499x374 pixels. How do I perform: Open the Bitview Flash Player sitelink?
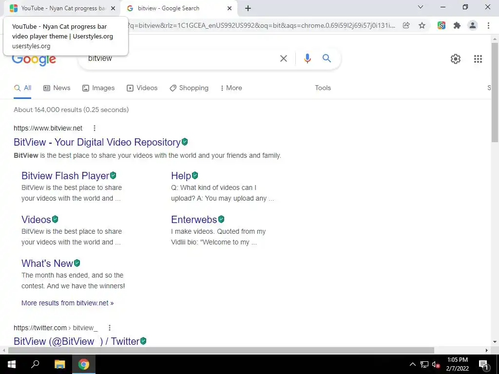click(65, 175)
